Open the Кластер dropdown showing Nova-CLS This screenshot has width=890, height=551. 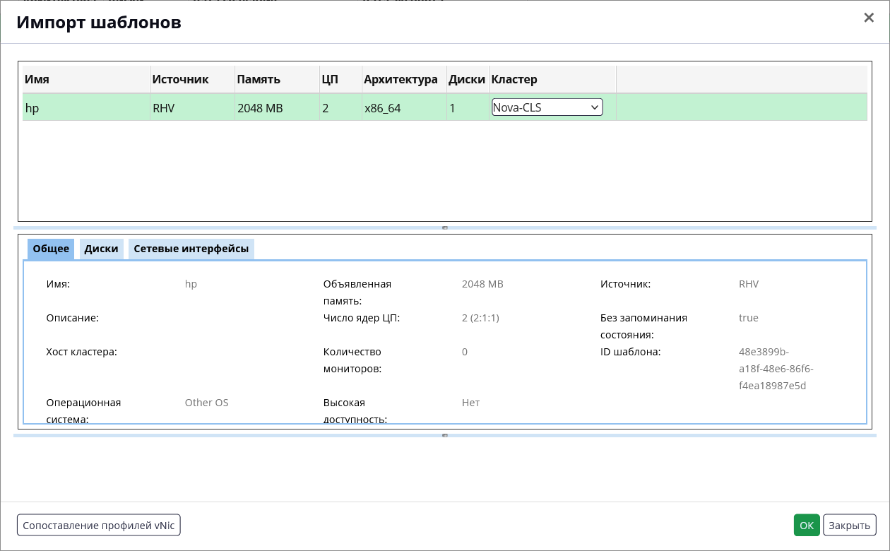tap(547, 107)
